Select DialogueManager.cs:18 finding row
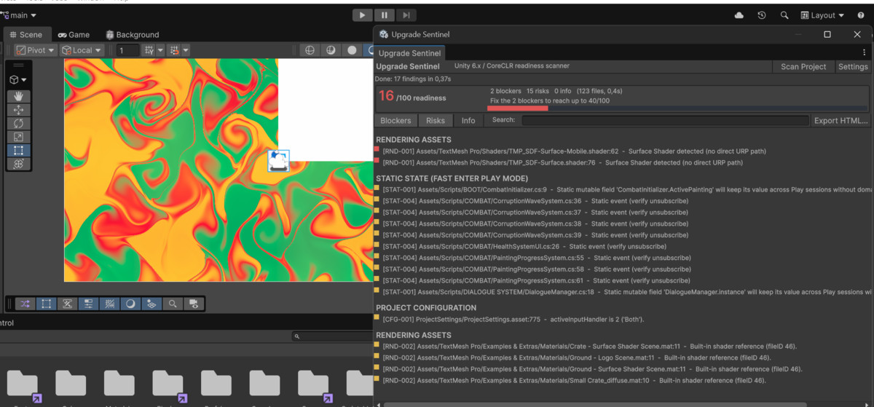This screenshot has height=407, width=874. click(623, 291)
